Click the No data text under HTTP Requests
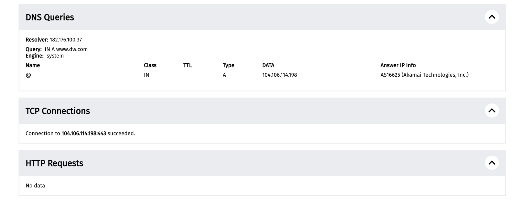 tap(35, 186)
